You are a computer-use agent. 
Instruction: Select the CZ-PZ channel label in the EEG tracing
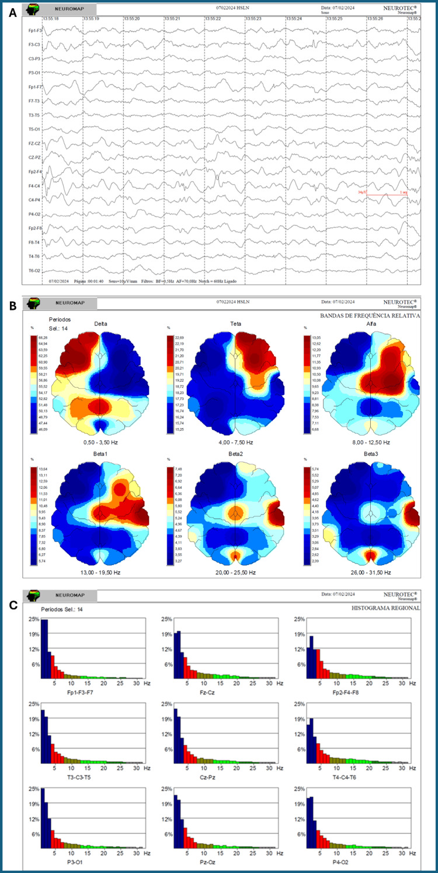click(x=34, y=157)
